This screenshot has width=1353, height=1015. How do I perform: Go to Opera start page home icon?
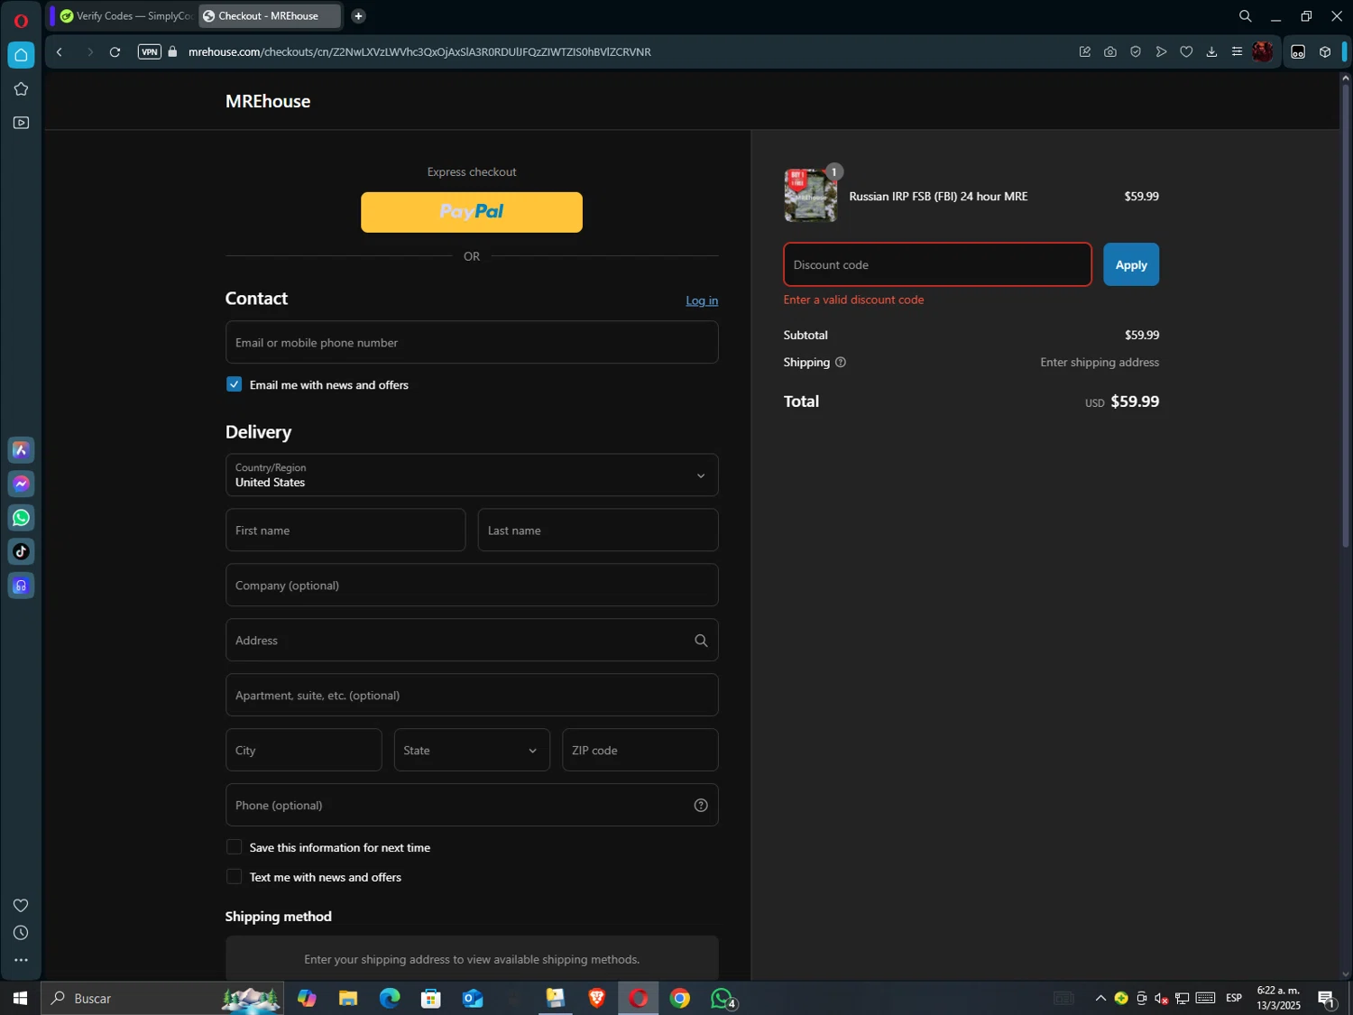point(21,55)
